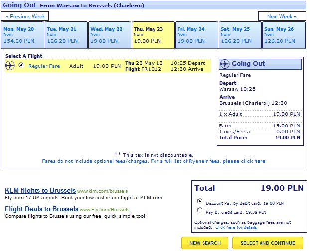Switch to Fri, May 24 date tab
Viewport: 310px width, 251px height.
coord(197,35)
